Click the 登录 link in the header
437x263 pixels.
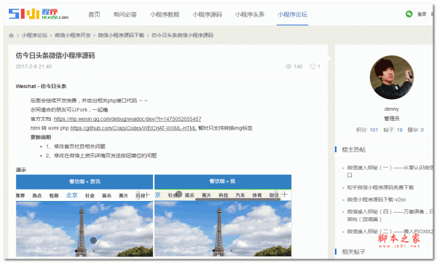pos(422,14)
